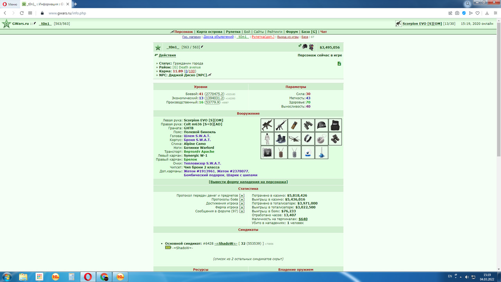Click the camera achievement icon in profile header
This screenshot has width=501, height=282.
[x=305, y=47]
